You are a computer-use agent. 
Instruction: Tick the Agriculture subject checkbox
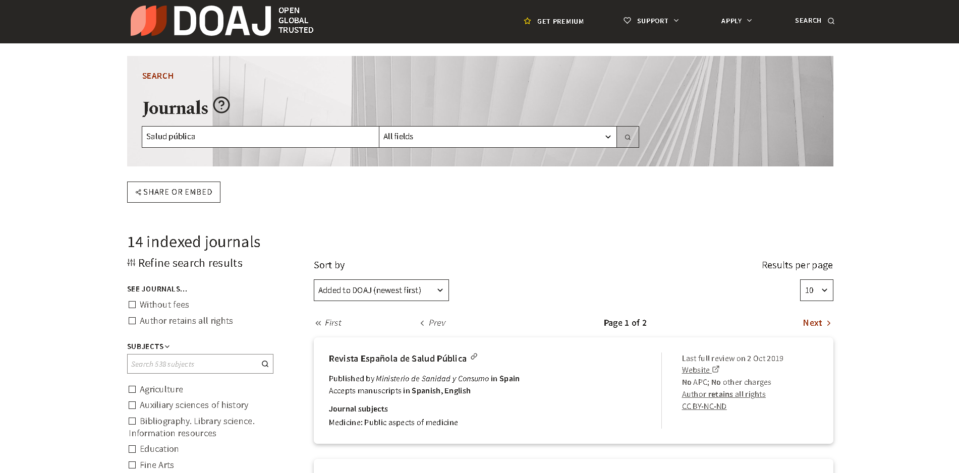(132, 389)
